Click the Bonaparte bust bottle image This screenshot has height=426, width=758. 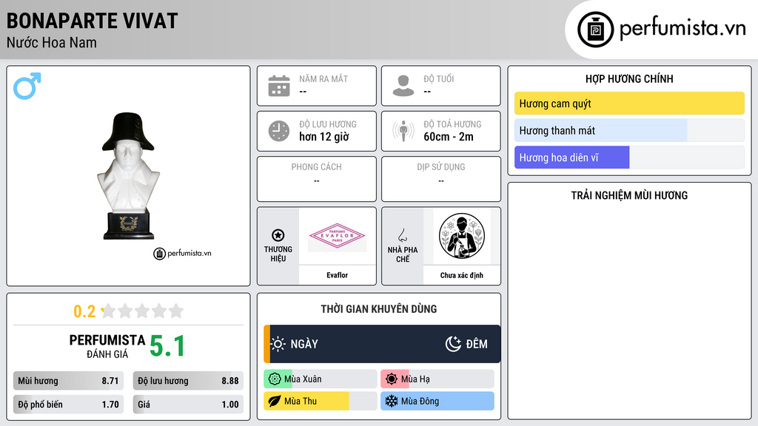(128, 176)
